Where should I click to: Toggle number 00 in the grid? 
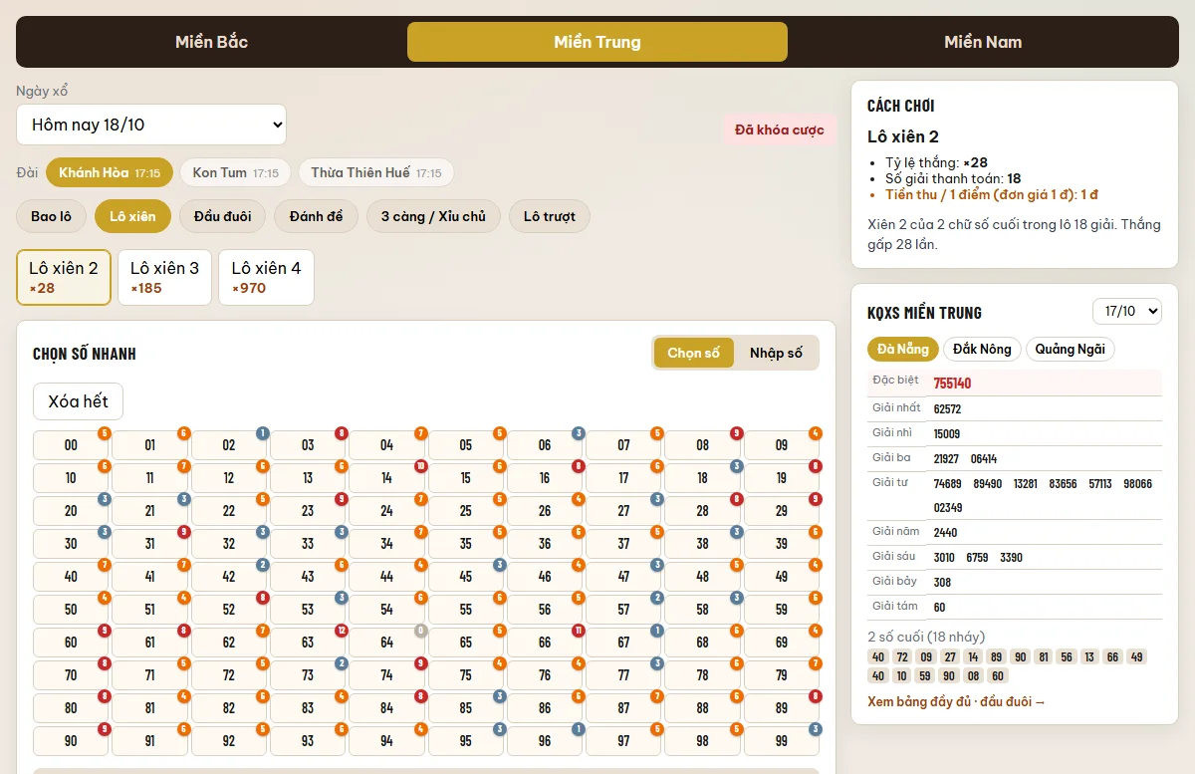click(71, 445)
